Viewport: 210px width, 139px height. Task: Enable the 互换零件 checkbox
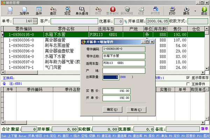point(188,84)
